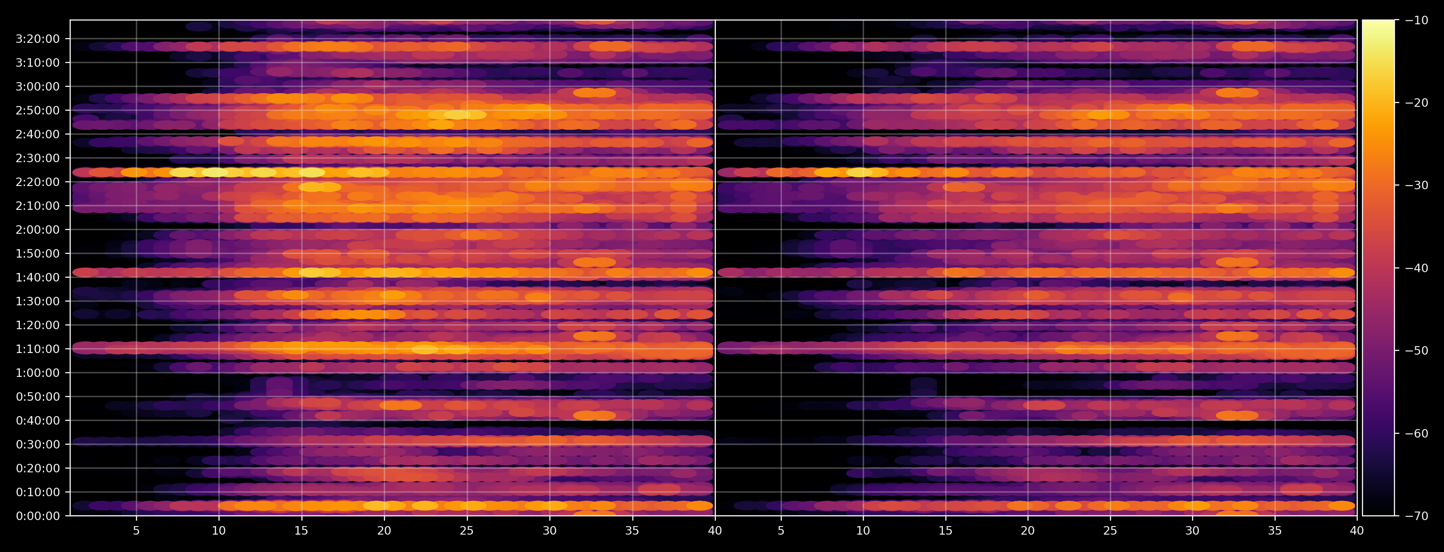Select x-axis label 35 under the left panel

[632, 531]
